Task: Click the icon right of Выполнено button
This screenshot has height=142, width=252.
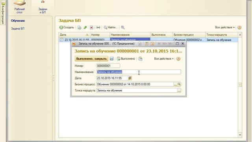Action: (140, 59)
